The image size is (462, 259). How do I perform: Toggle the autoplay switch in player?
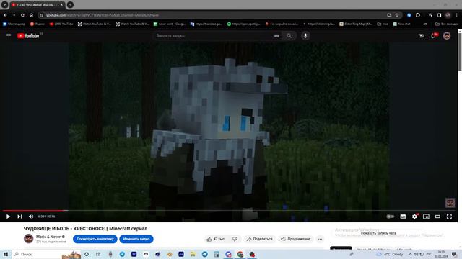coord(391,217)
